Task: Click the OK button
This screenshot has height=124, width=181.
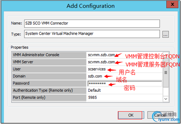Action: point(131,115)
